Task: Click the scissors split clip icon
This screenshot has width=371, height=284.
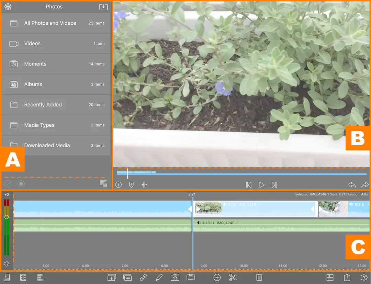Action: coord(233,277)
